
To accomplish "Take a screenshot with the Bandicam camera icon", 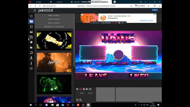I will click(119, 23).
